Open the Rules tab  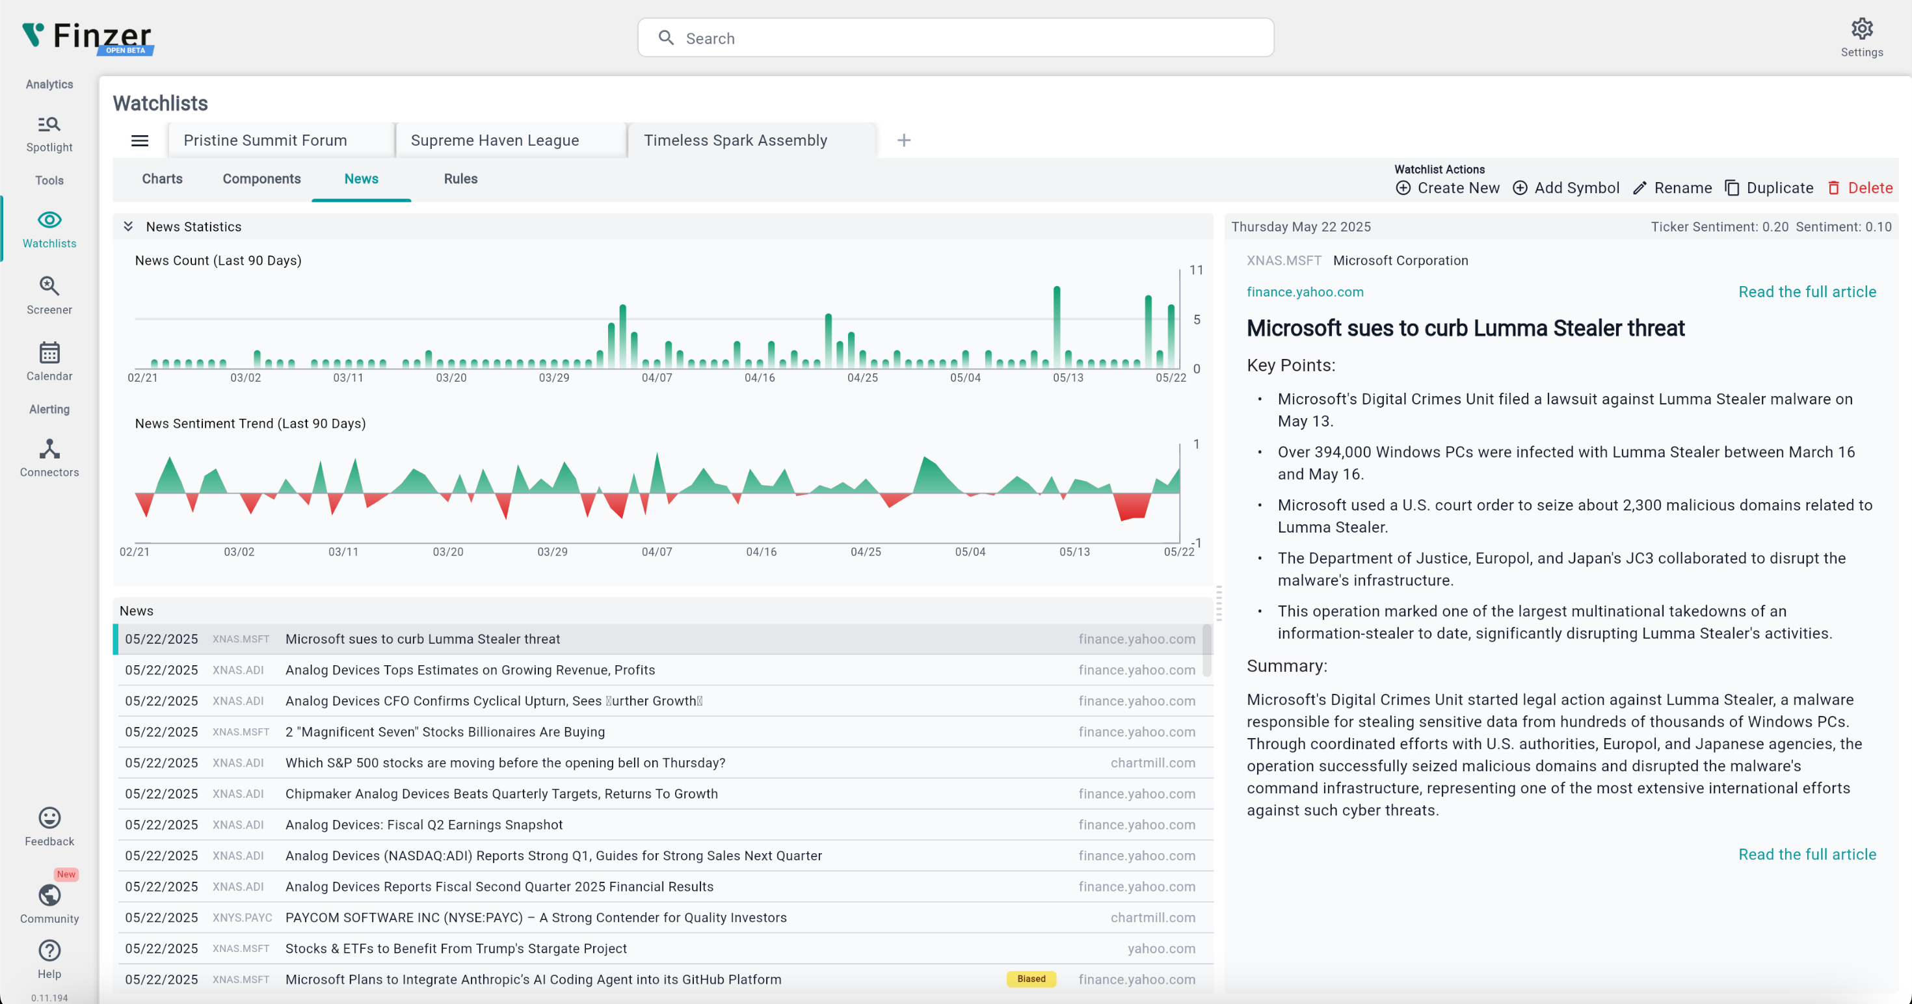click(460, 179)
